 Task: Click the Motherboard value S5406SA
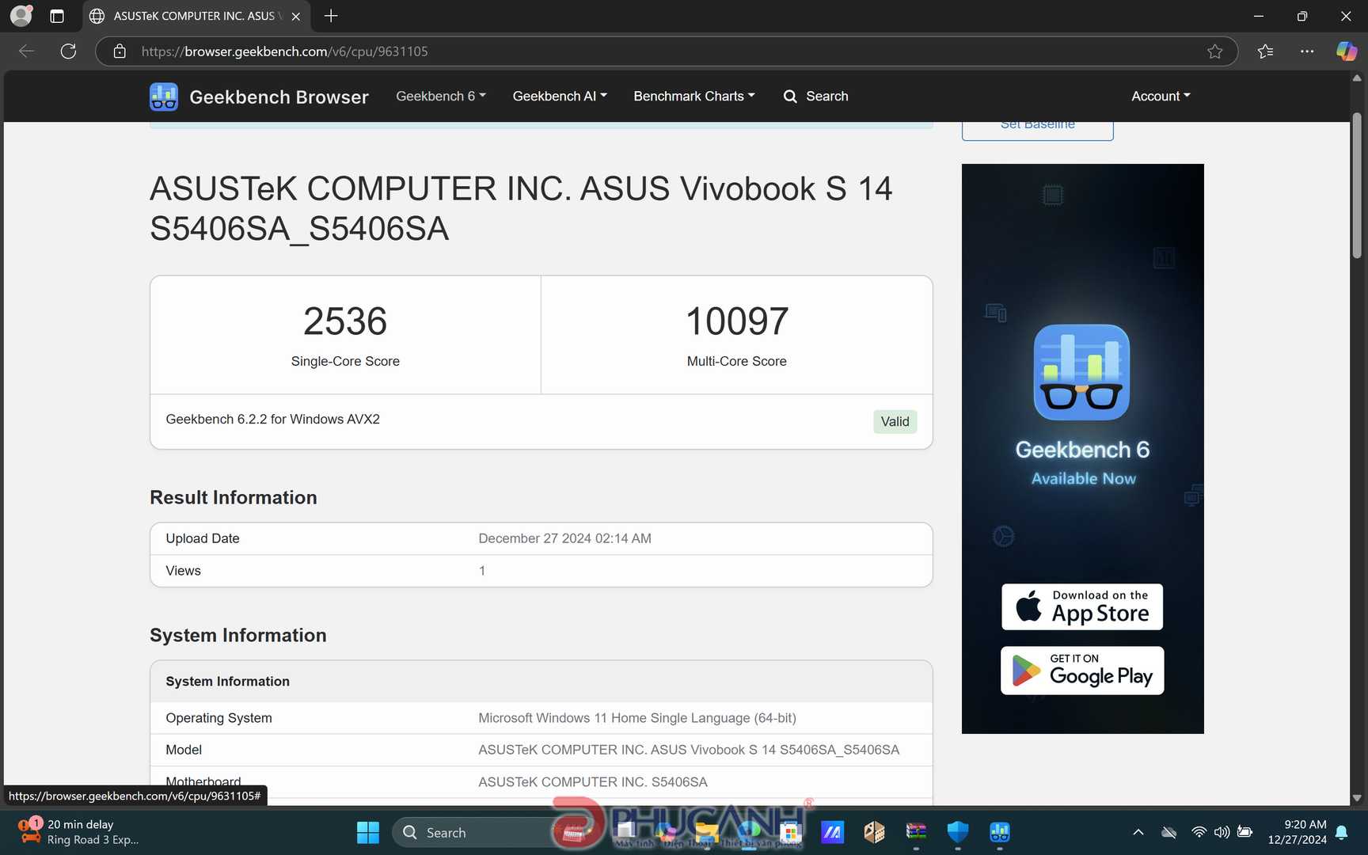(592, 782)
